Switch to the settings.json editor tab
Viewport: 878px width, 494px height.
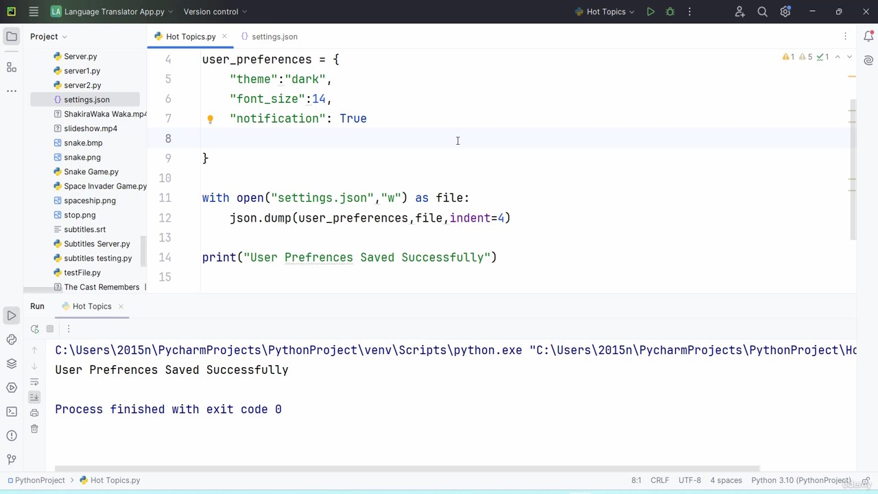click(269, 36)
